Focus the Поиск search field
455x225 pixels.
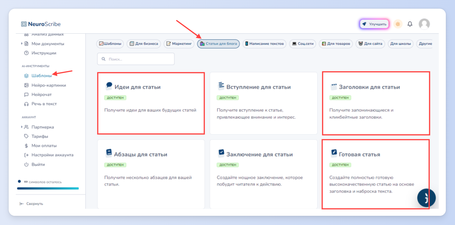136,59
